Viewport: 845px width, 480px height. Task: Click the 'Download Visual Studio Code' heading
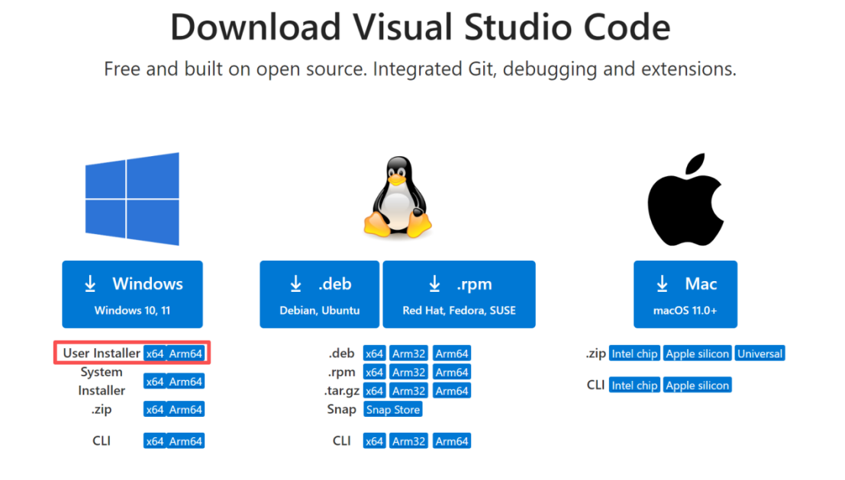tap(421, 27)
